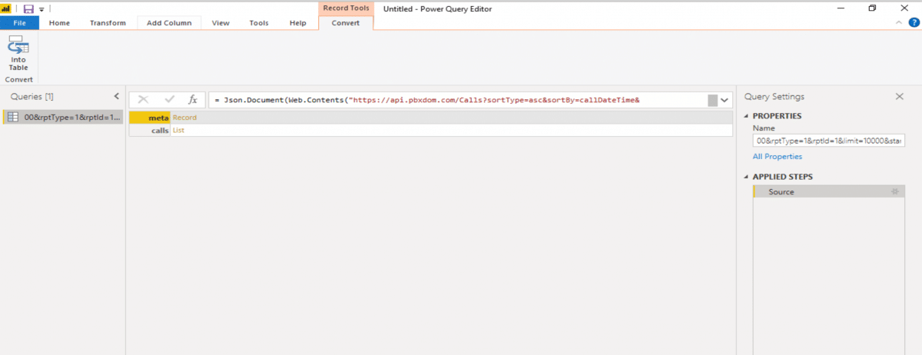Drill into the meta Record value
Screen dimensions: 922x355
184,118
